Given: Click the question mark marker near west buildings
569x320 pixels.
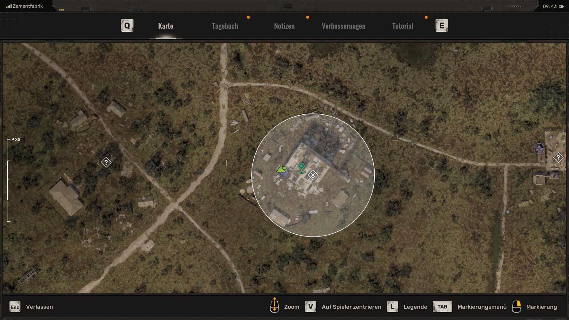Looking at the screenshot, I should [x=106, y=162].
